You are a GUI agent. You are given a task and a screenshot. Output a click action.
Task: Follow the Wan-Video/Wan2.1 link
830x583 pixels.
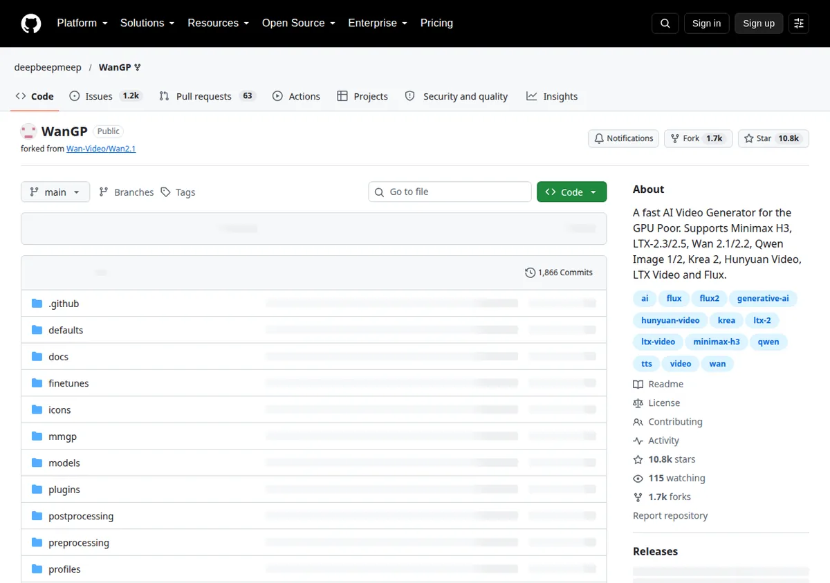coord(101,149)
